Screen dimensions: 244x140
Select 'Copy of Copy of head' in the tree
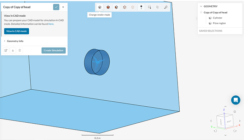[215, 12]
